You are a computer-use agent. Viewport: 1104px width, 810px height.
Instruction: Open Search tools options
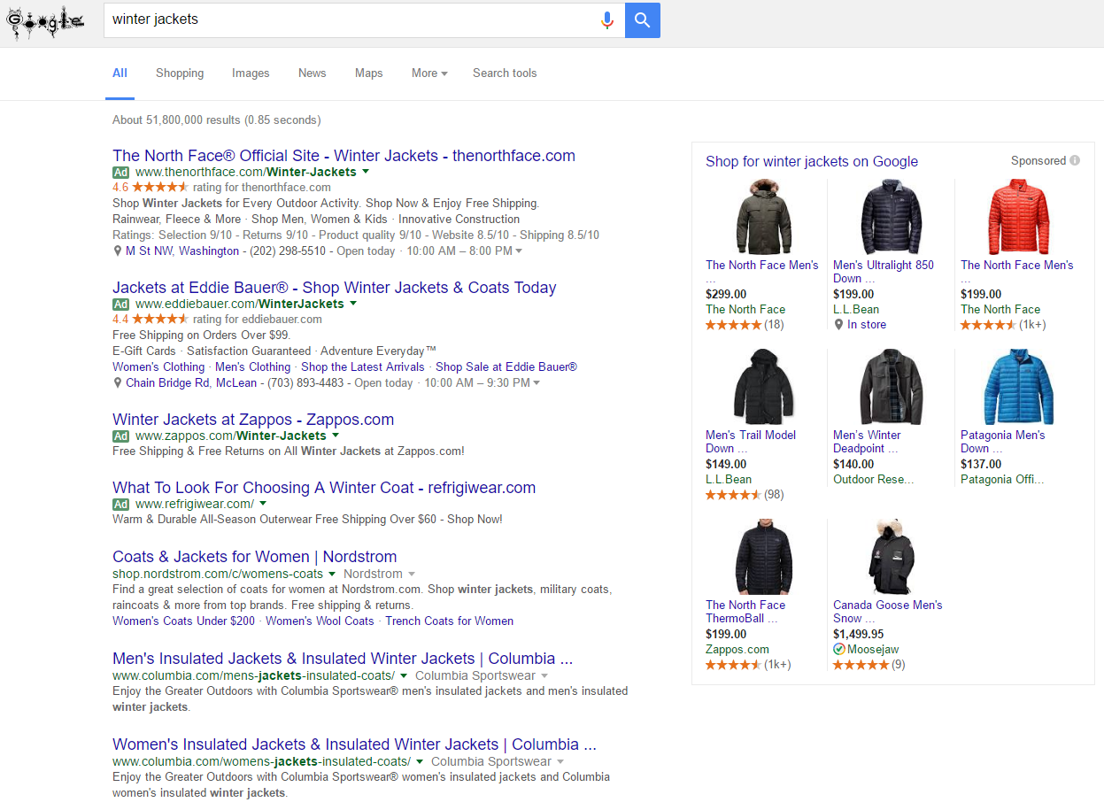click(505, 73)
